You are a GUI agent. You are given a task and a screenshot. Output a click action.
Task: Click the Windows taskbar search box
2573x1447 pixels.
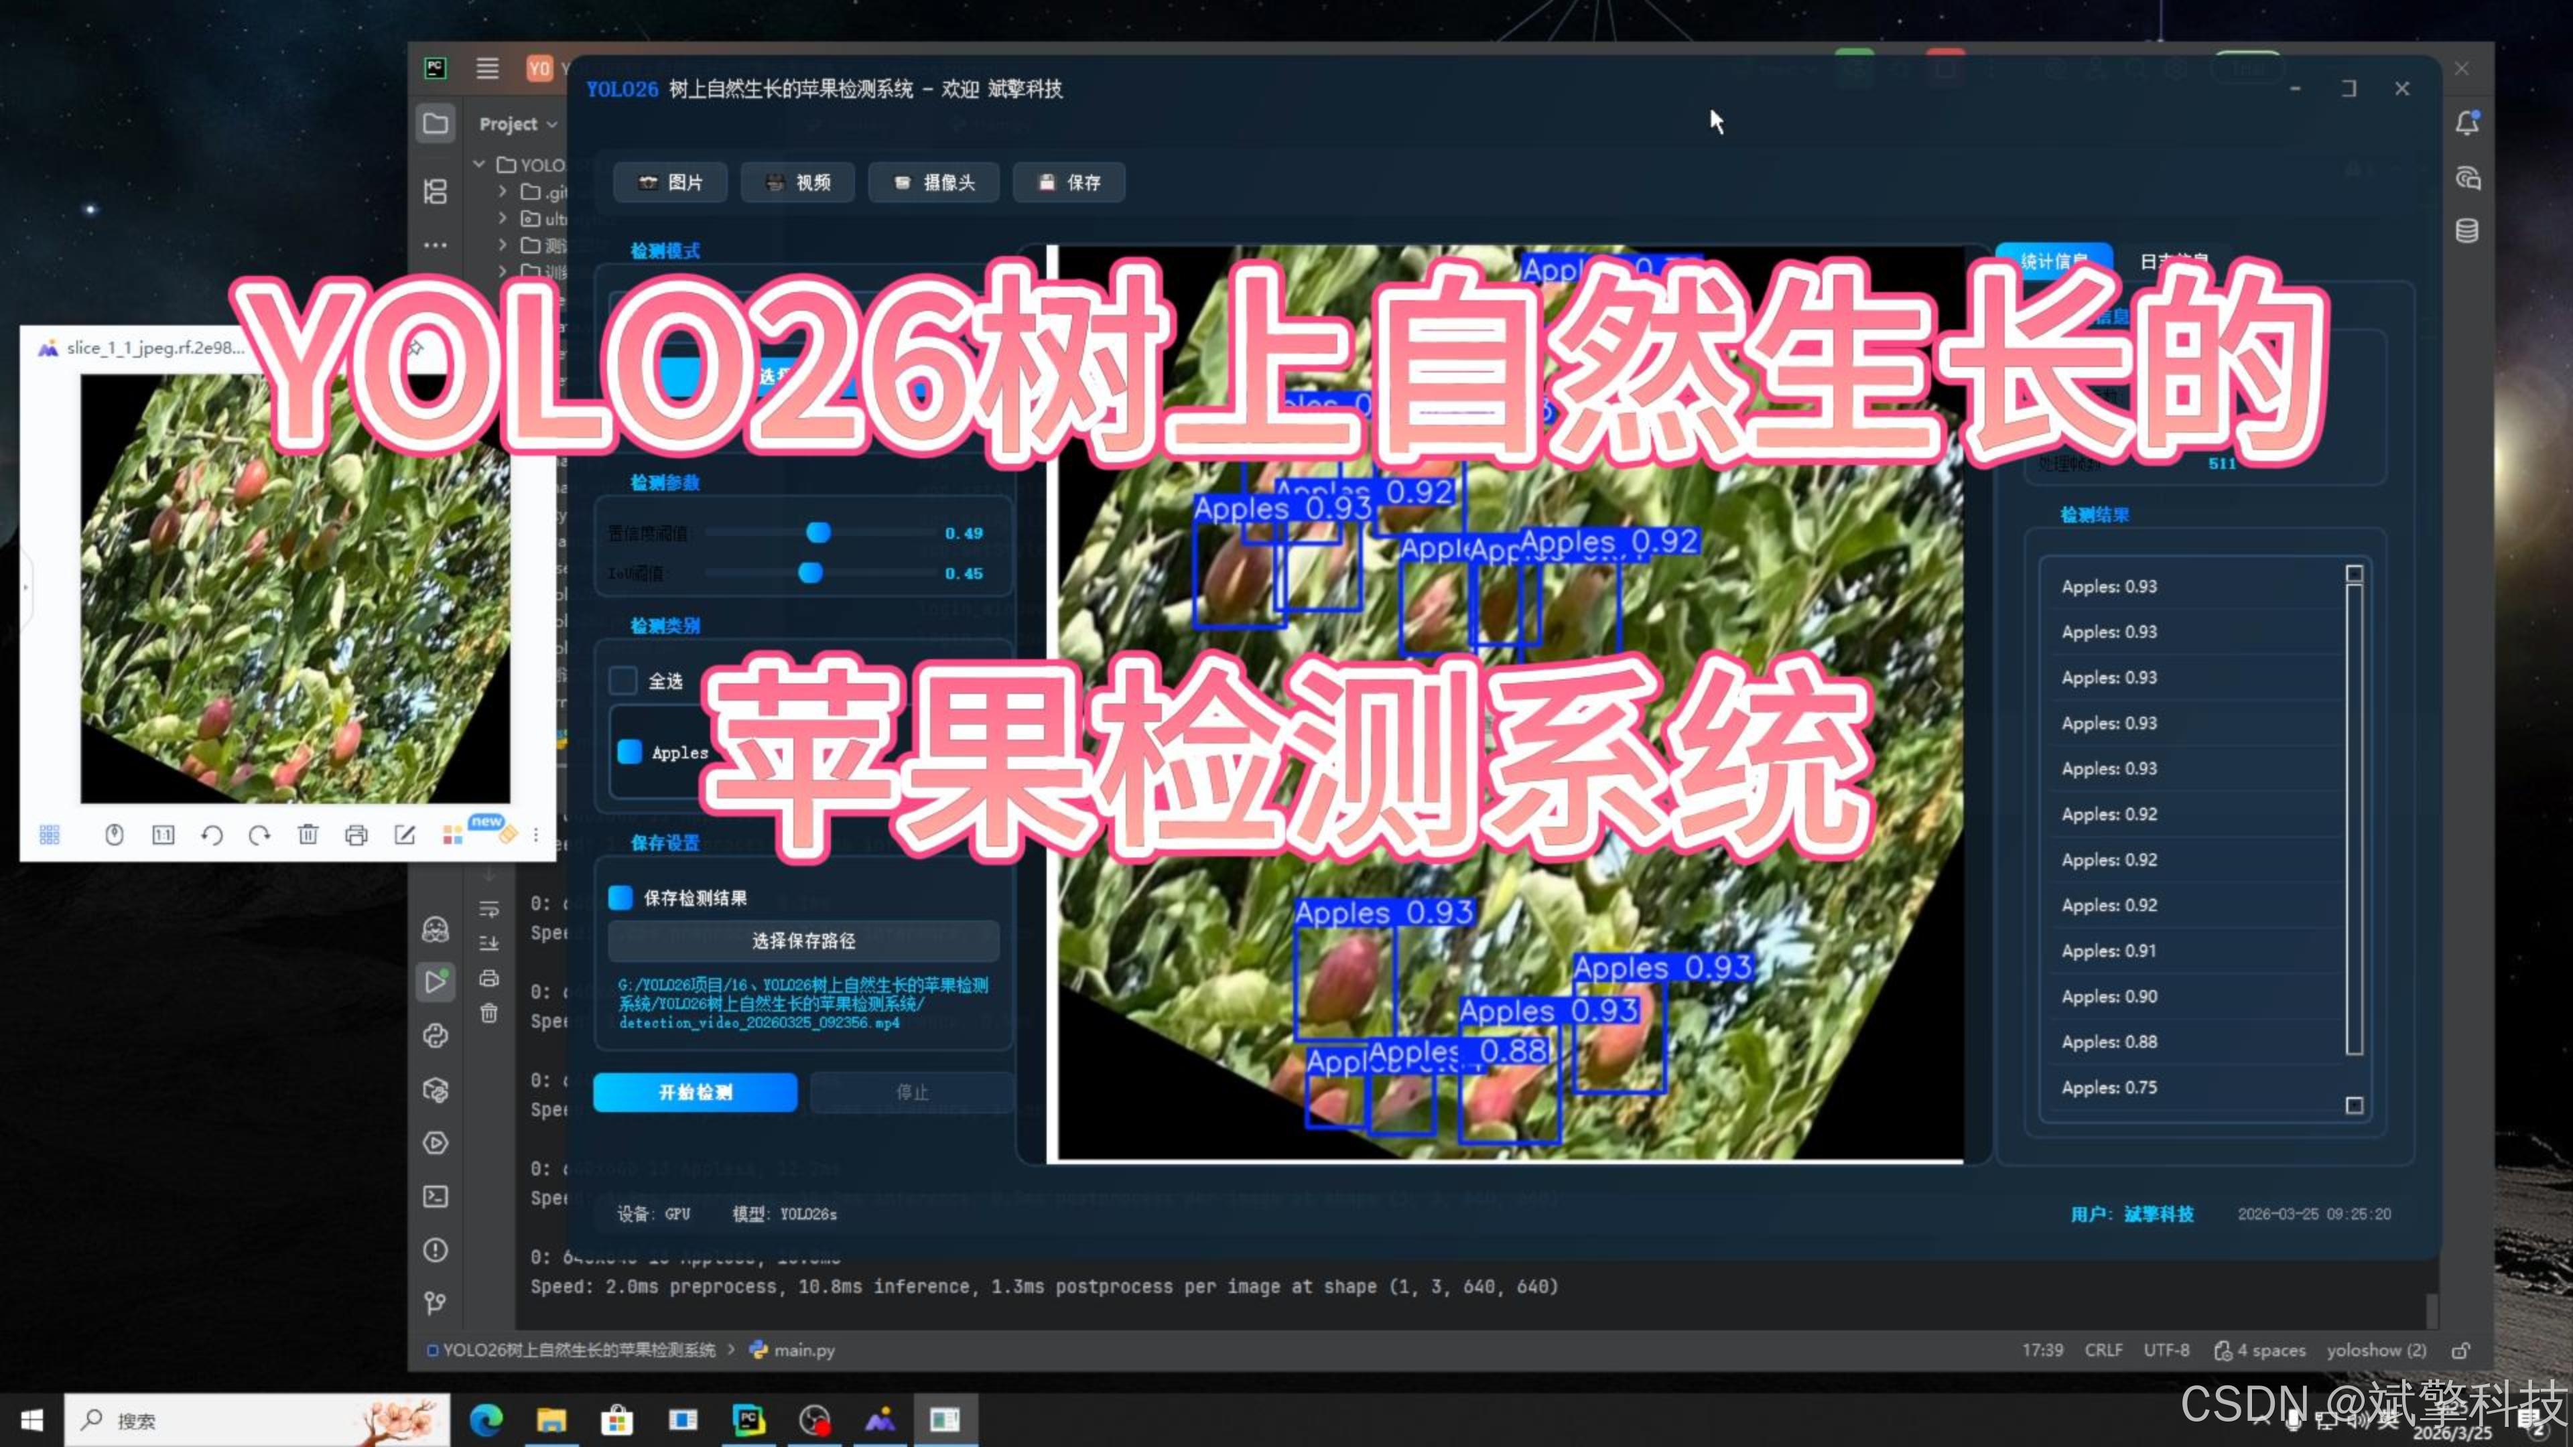(x=258, y=1420)
